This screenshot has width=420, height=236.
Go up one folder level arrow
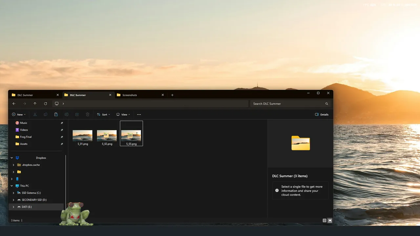pos(35,104)
